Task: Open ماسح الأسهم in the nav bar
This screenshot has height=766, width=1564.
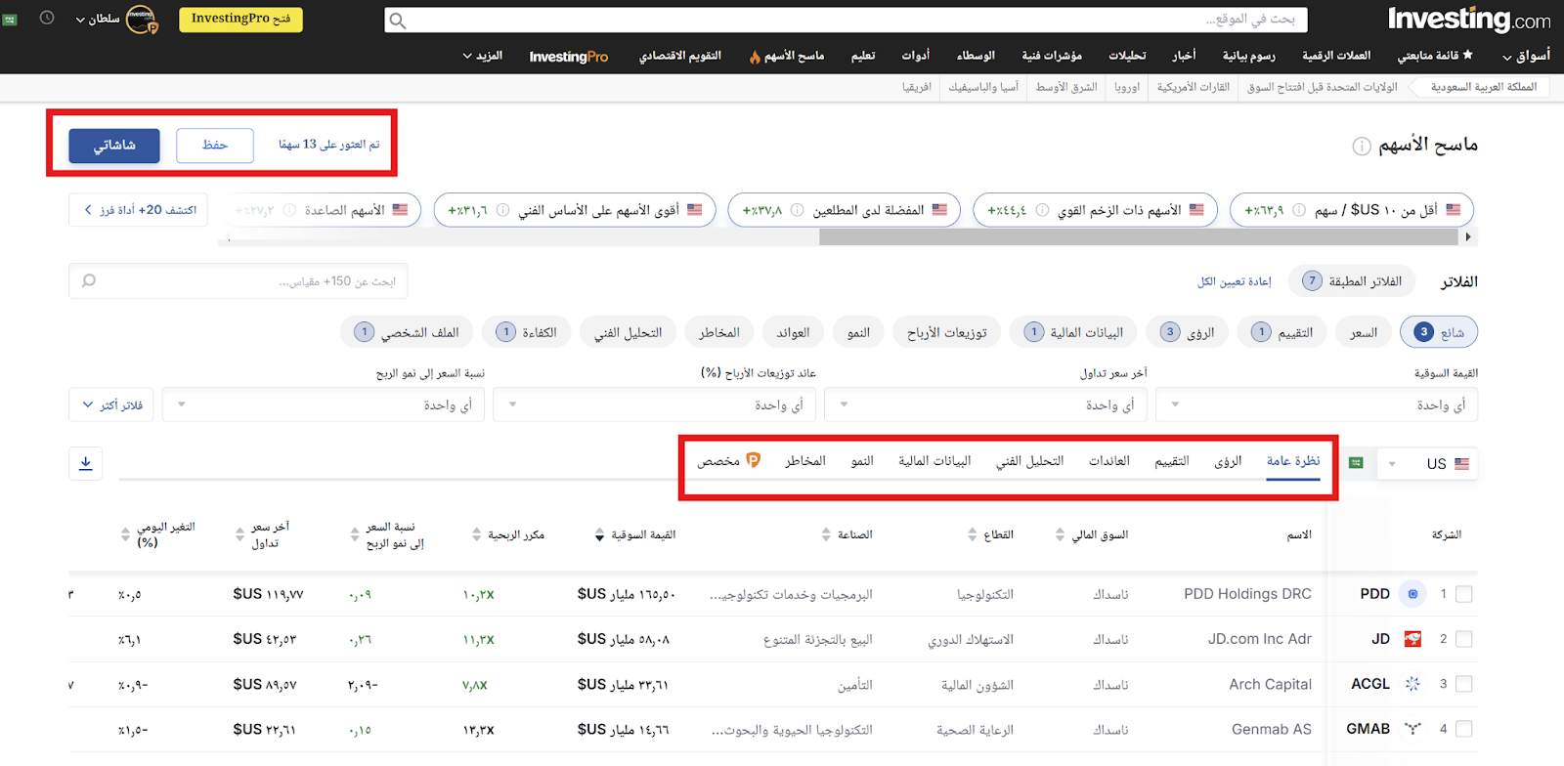Action: 787,56
